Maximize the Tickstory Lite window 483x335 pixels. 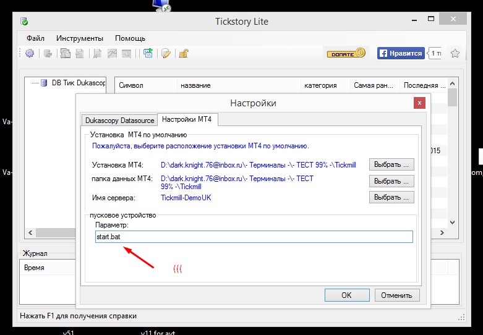[431, 19]
